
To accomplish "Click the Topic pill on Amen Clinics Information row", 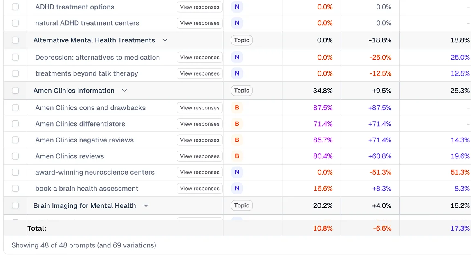I will (242, 90).
